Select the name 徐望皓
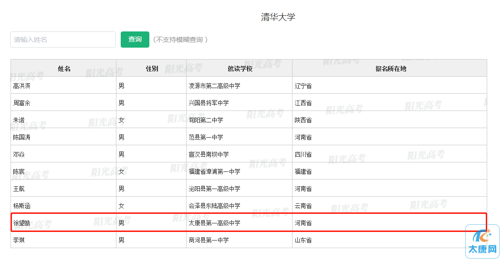502x261 pixels. pyautogui.click(x=22, y=223)
